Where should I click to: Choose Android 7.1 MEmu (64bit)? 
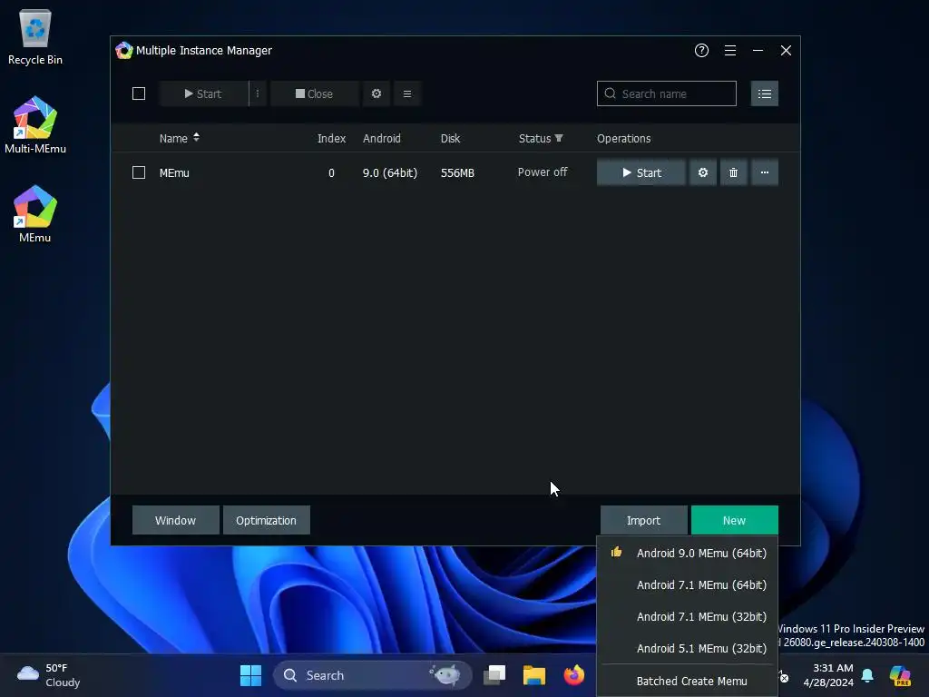click(688, 585)
